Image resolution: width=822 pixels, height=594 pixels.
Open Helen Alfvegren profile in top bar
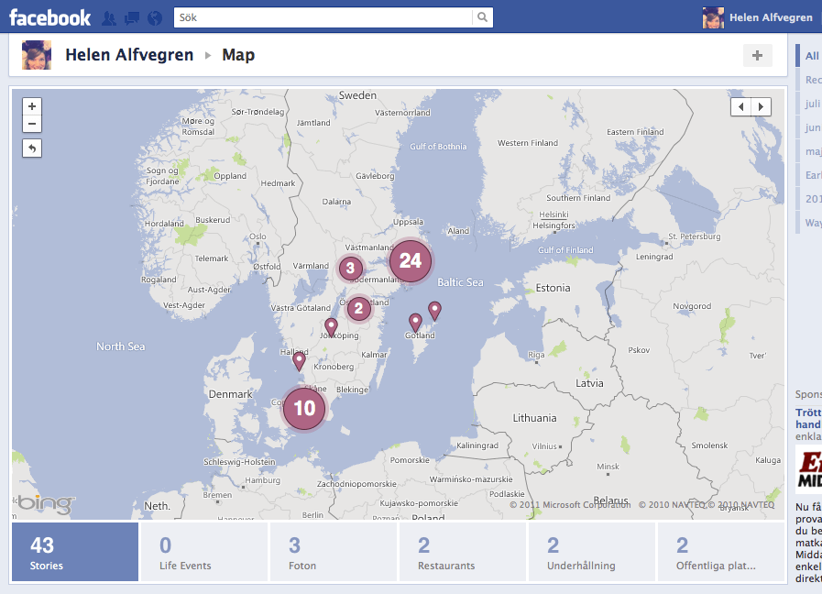pos(771,17)
